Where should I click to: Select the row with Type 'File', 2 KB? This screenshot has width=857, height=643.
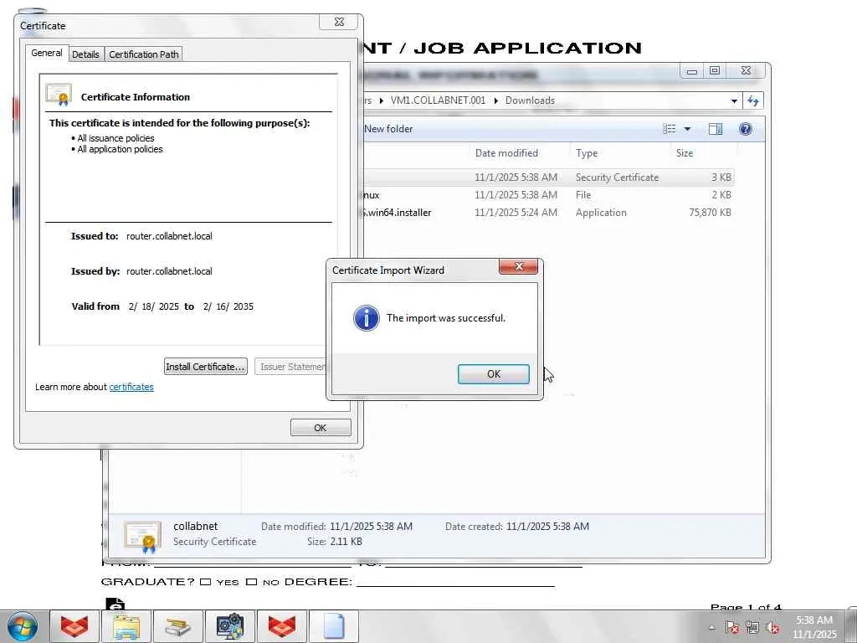pyautogui.click(x=548, y=194)
